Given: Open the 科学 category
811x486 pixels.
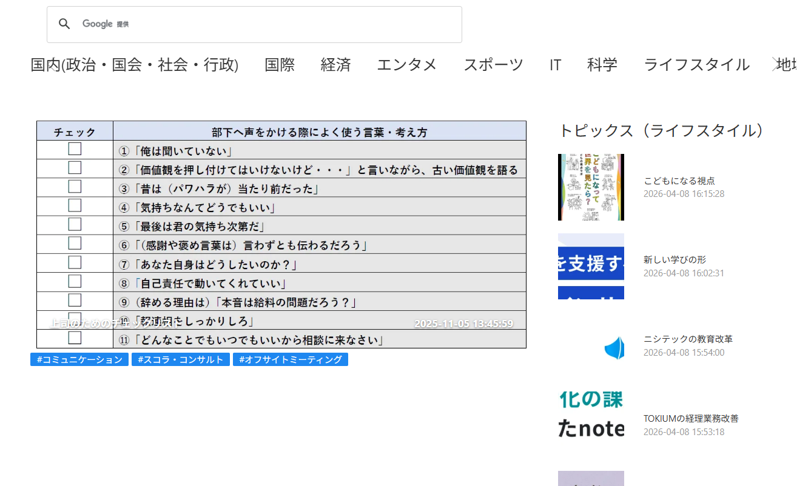Looking at the screenshot, I should 602,65.
